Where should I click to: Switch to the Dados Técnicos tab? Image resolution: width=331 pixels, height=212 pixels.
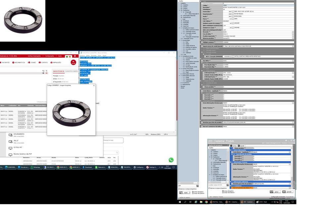point(59,71)
